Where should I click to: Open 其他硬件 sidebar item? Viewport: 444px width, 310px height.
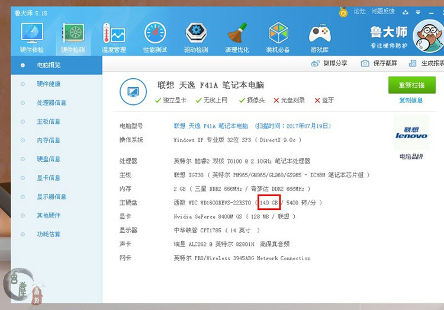pos(49,215)
